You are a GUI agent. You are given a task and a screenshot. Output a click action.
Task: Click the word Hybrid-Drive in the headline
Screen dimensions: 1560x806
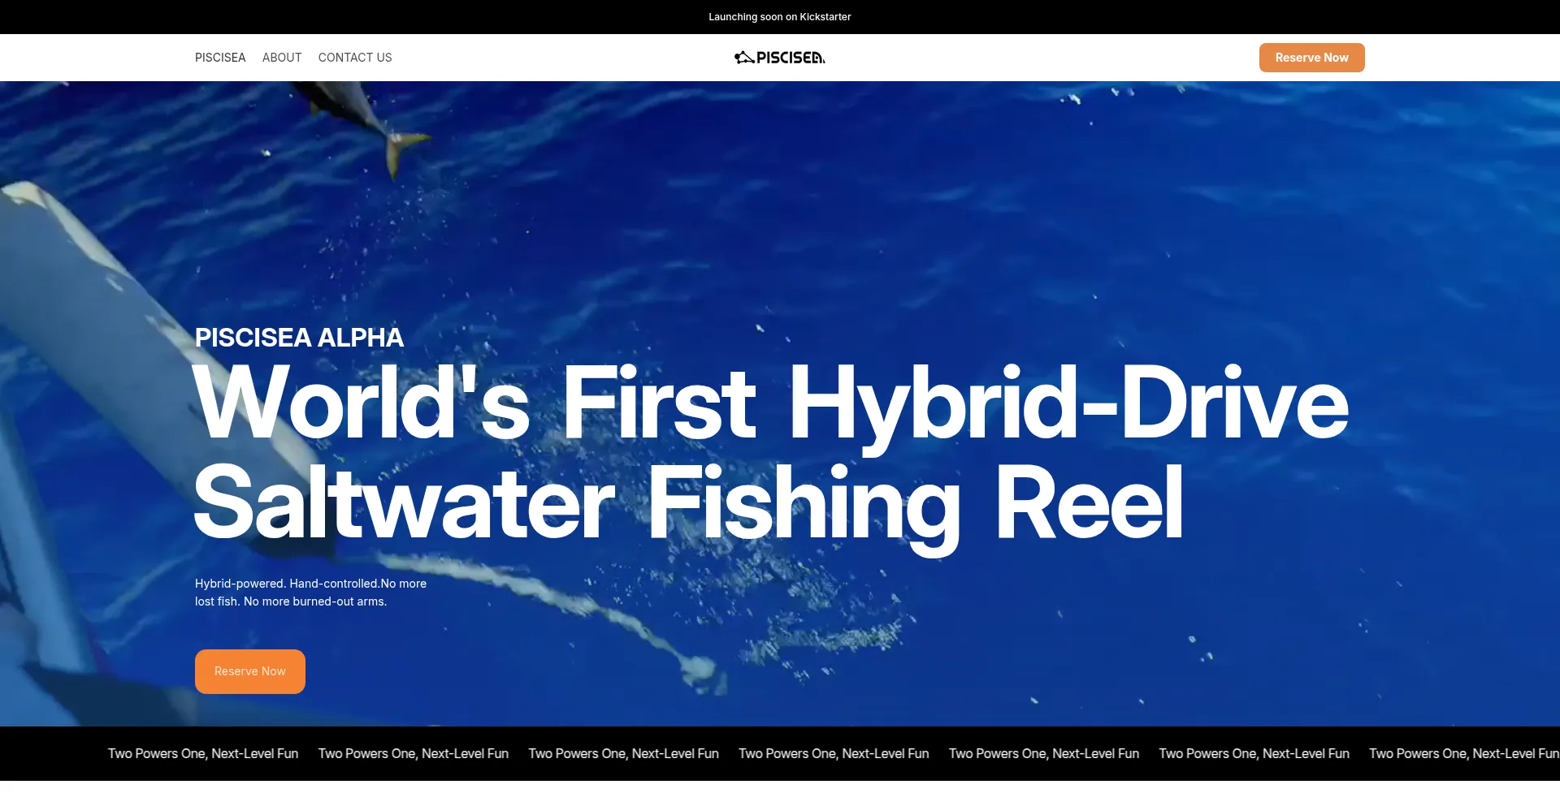coord(1069,405)
